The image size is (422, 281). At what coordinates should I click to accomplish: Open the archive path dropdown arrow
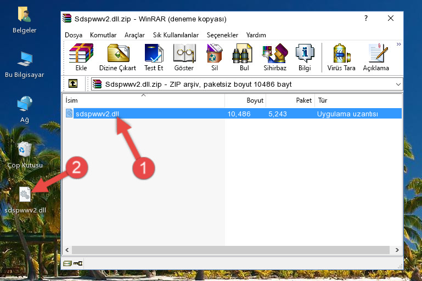pyautogui.click(x=398, y=85)
